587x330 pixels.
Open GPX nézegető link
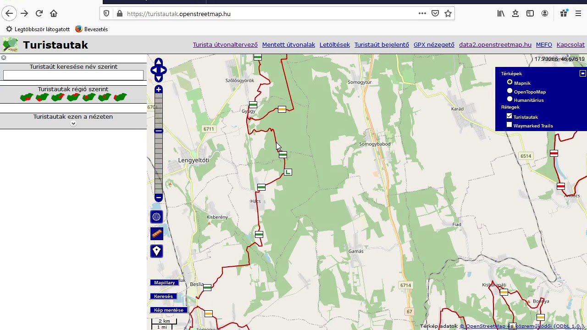coord(434,44)
